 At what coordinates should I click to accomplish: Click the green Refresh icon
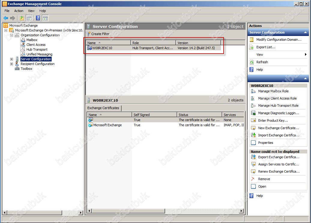[x=252, y=62]
